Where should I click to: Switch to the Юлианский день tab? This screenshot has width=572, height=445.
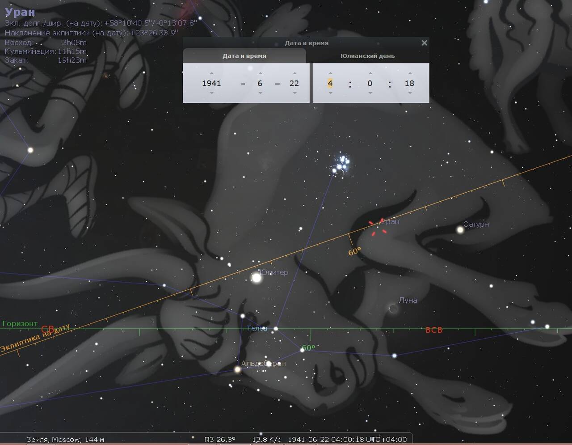coord(367,56)
